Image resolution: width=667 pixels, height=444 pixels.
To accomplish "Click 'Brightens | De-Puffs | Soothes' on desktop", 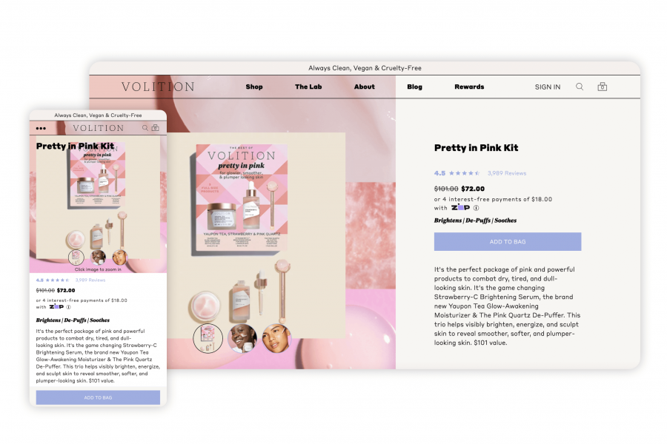I will point(475,220).
